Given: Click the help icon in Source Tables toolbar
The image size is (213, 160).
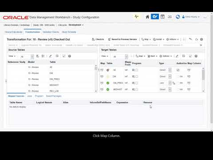Looking at the screenshot, I should pos(70,56).
